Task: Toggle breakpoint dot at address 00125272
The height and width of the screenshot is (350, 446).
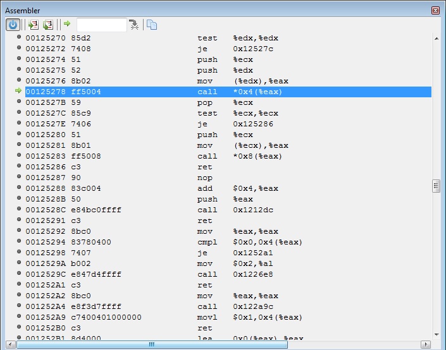Action: coord(19,48)
